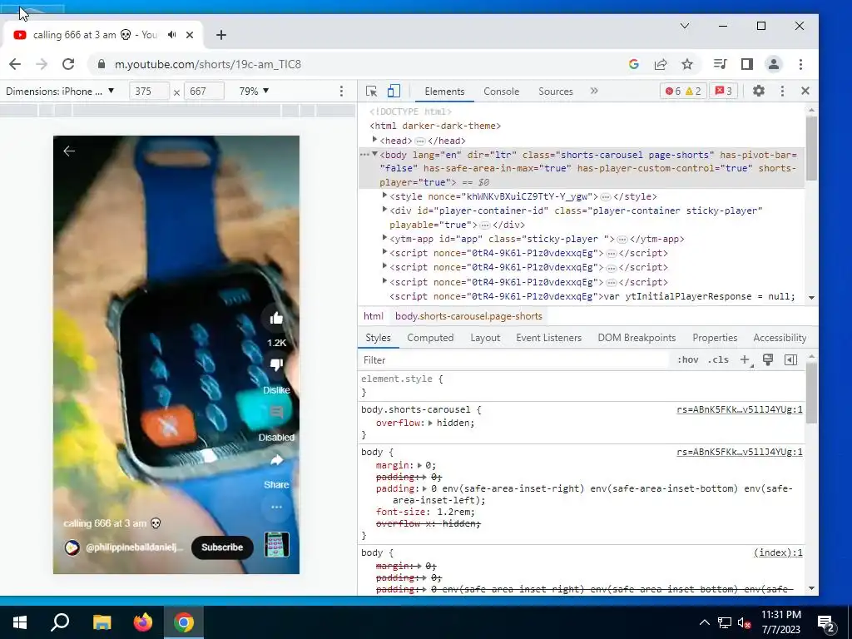This screenshot has width=852, height=639.
Task: Open the DOM Breakpoints tab
Action: [x=637, y=338]
